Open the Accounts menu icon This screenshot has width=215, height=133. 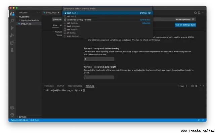pos(12,108)
